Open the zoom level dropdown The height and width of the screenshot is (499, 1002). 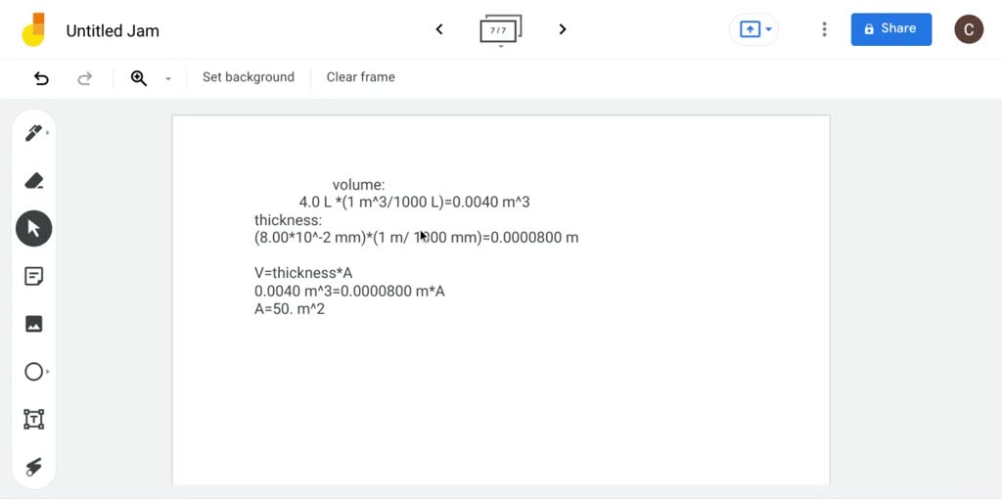pos(167,78)
